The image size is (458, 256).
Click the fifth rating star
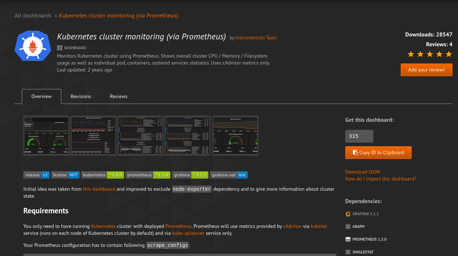(449, 54)
